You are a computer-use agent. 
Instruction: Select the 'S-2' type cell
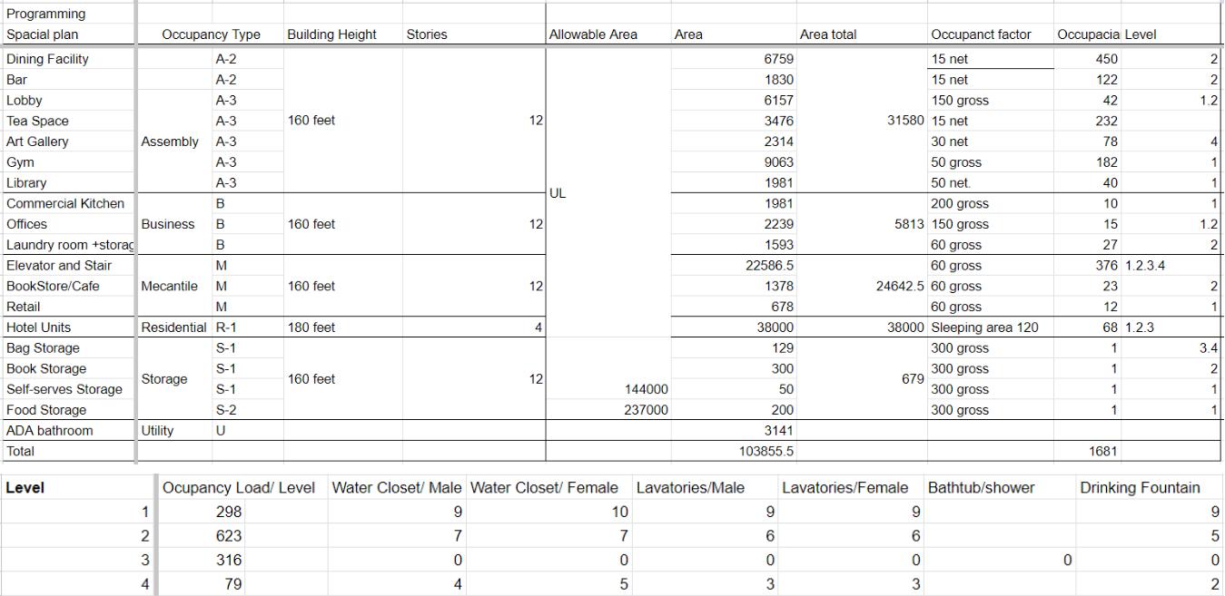point(247,410)
